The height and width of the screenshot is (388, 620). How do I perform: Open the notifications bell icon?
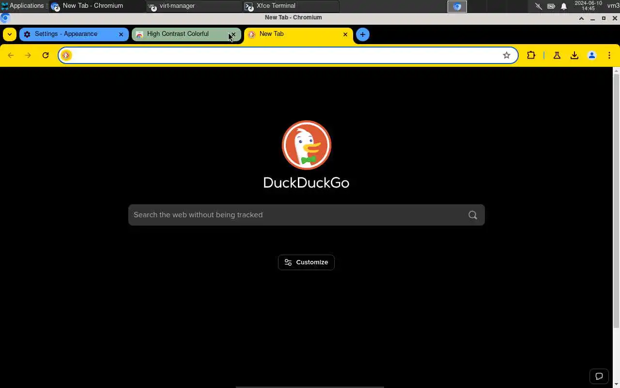point(564,6)
